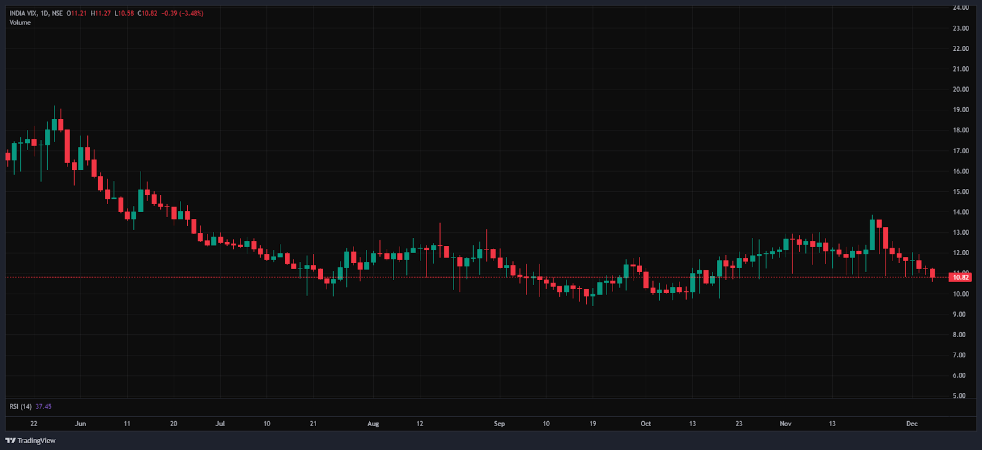
Task: Click the low price value 10.58
Action: tap(126, 13)
